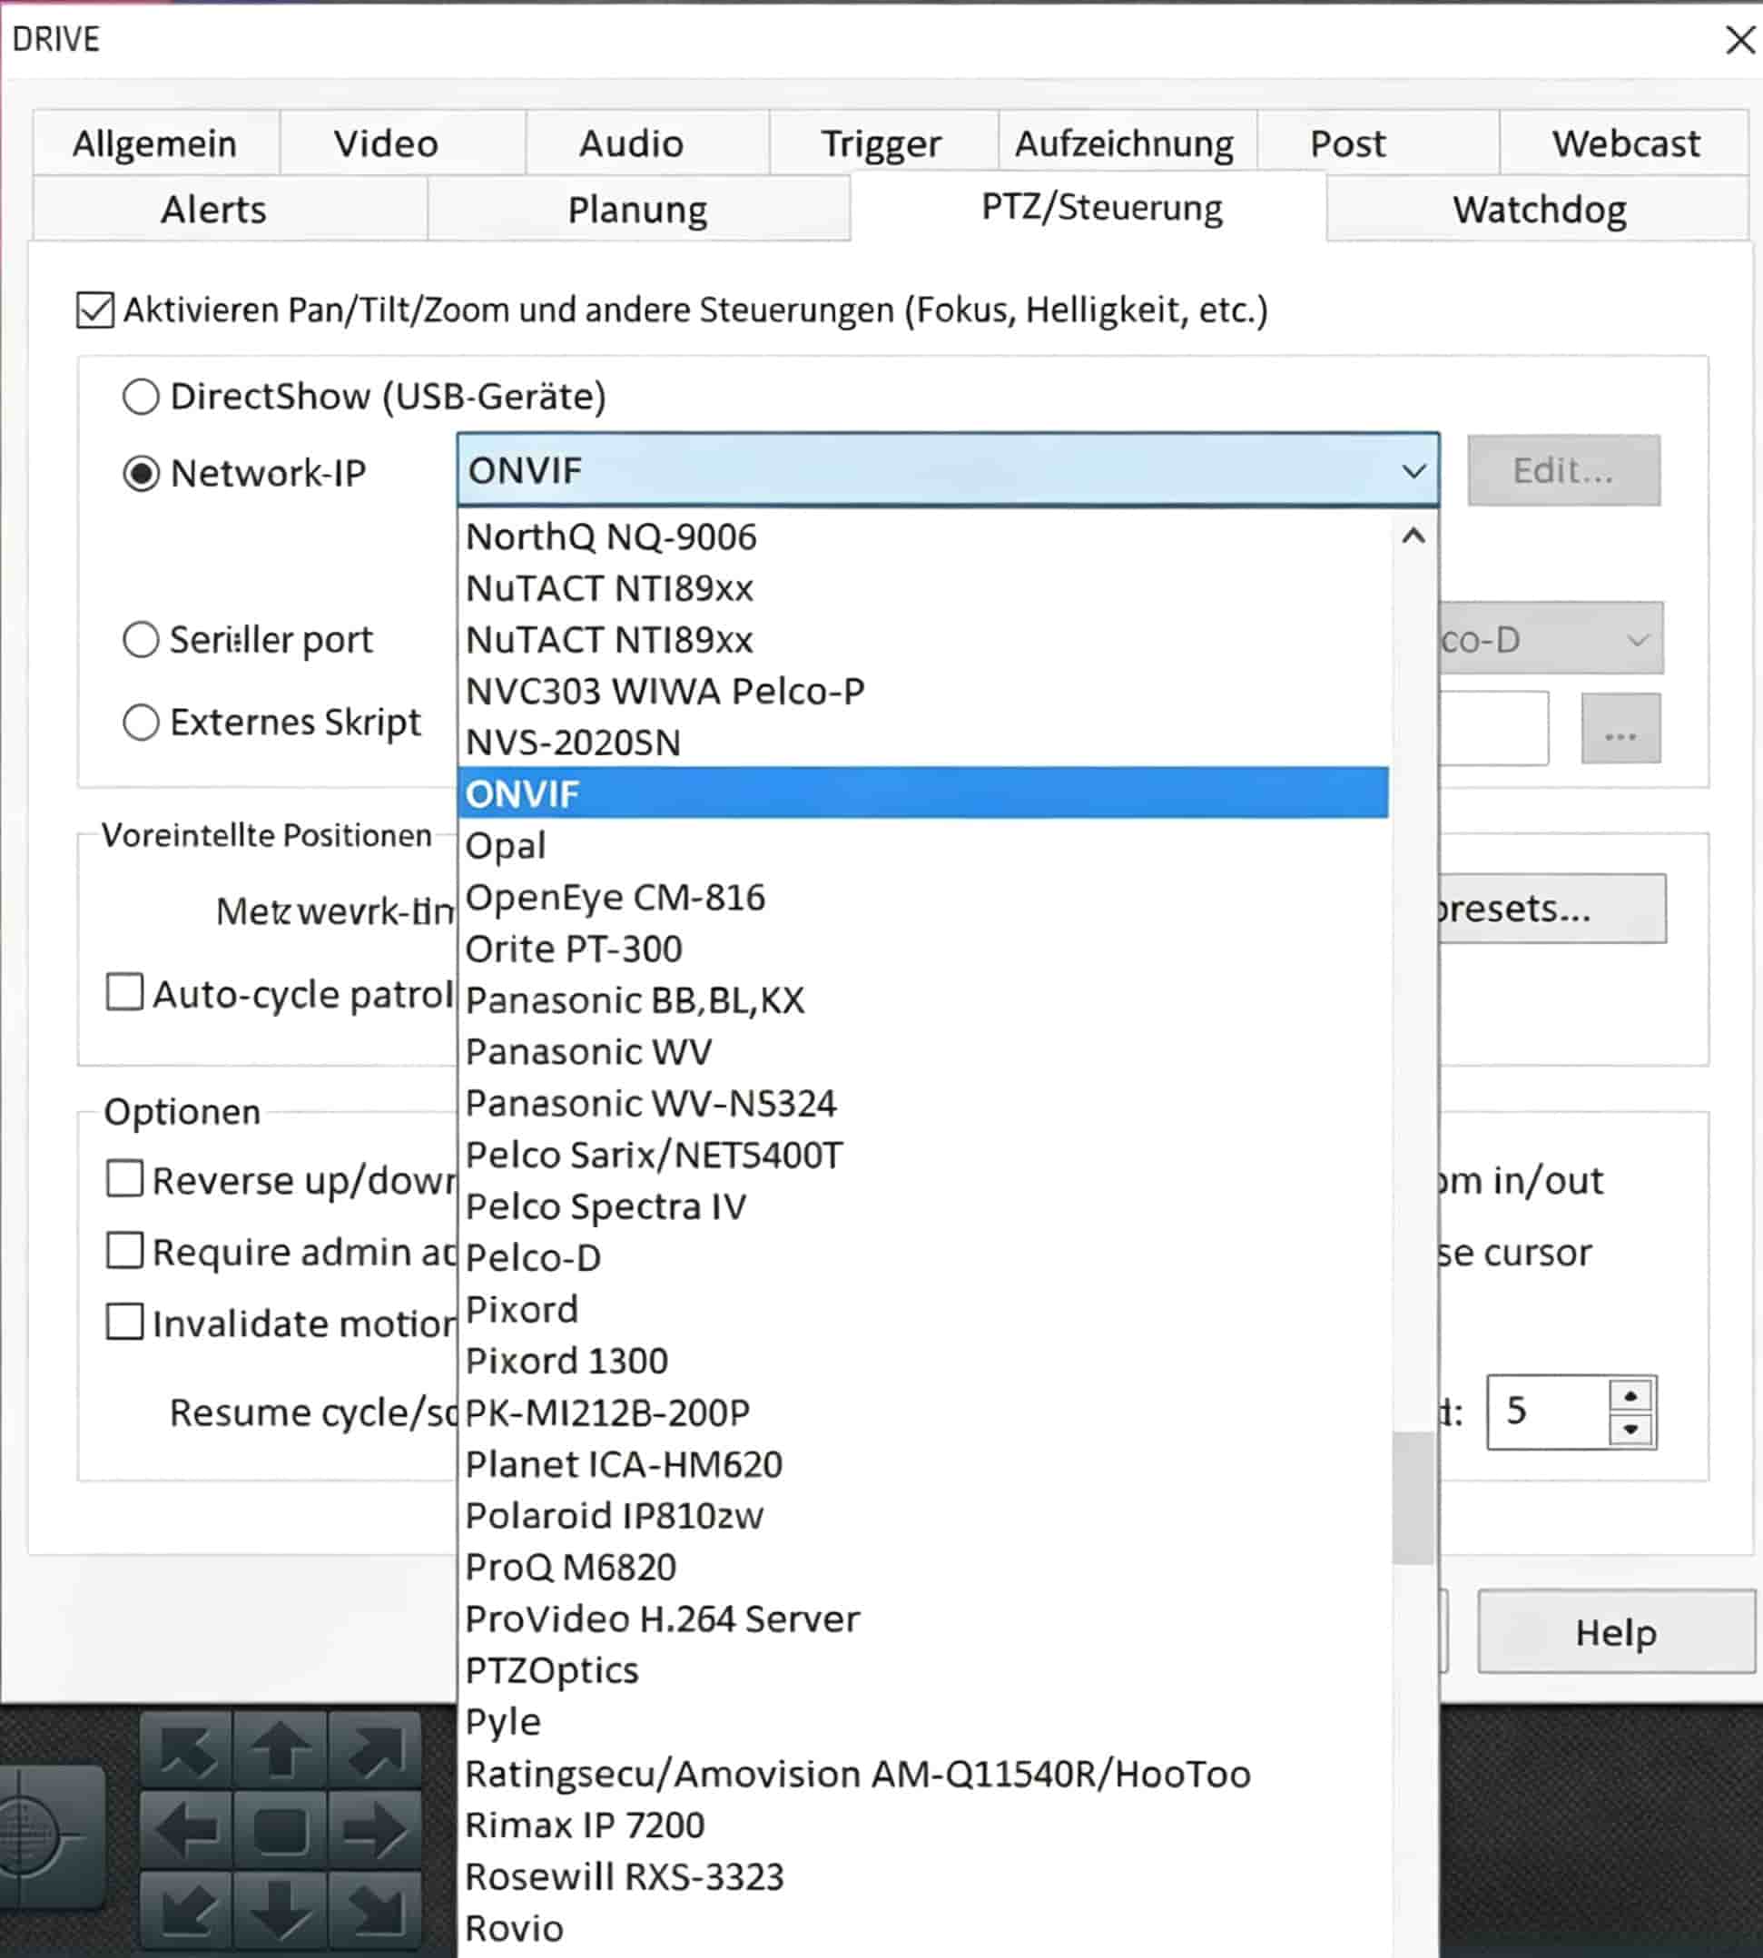Click the external script path field
1763x1958 pixels.
click(x=1493, y=727)
